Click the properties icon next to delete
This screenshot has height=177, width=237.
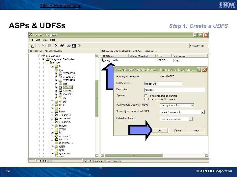click(62, 46)
